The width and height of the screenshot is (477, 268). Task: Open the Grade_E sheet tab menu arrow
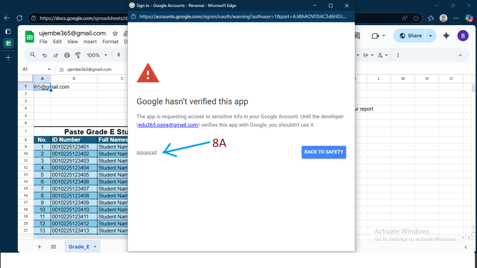[95, 247]
